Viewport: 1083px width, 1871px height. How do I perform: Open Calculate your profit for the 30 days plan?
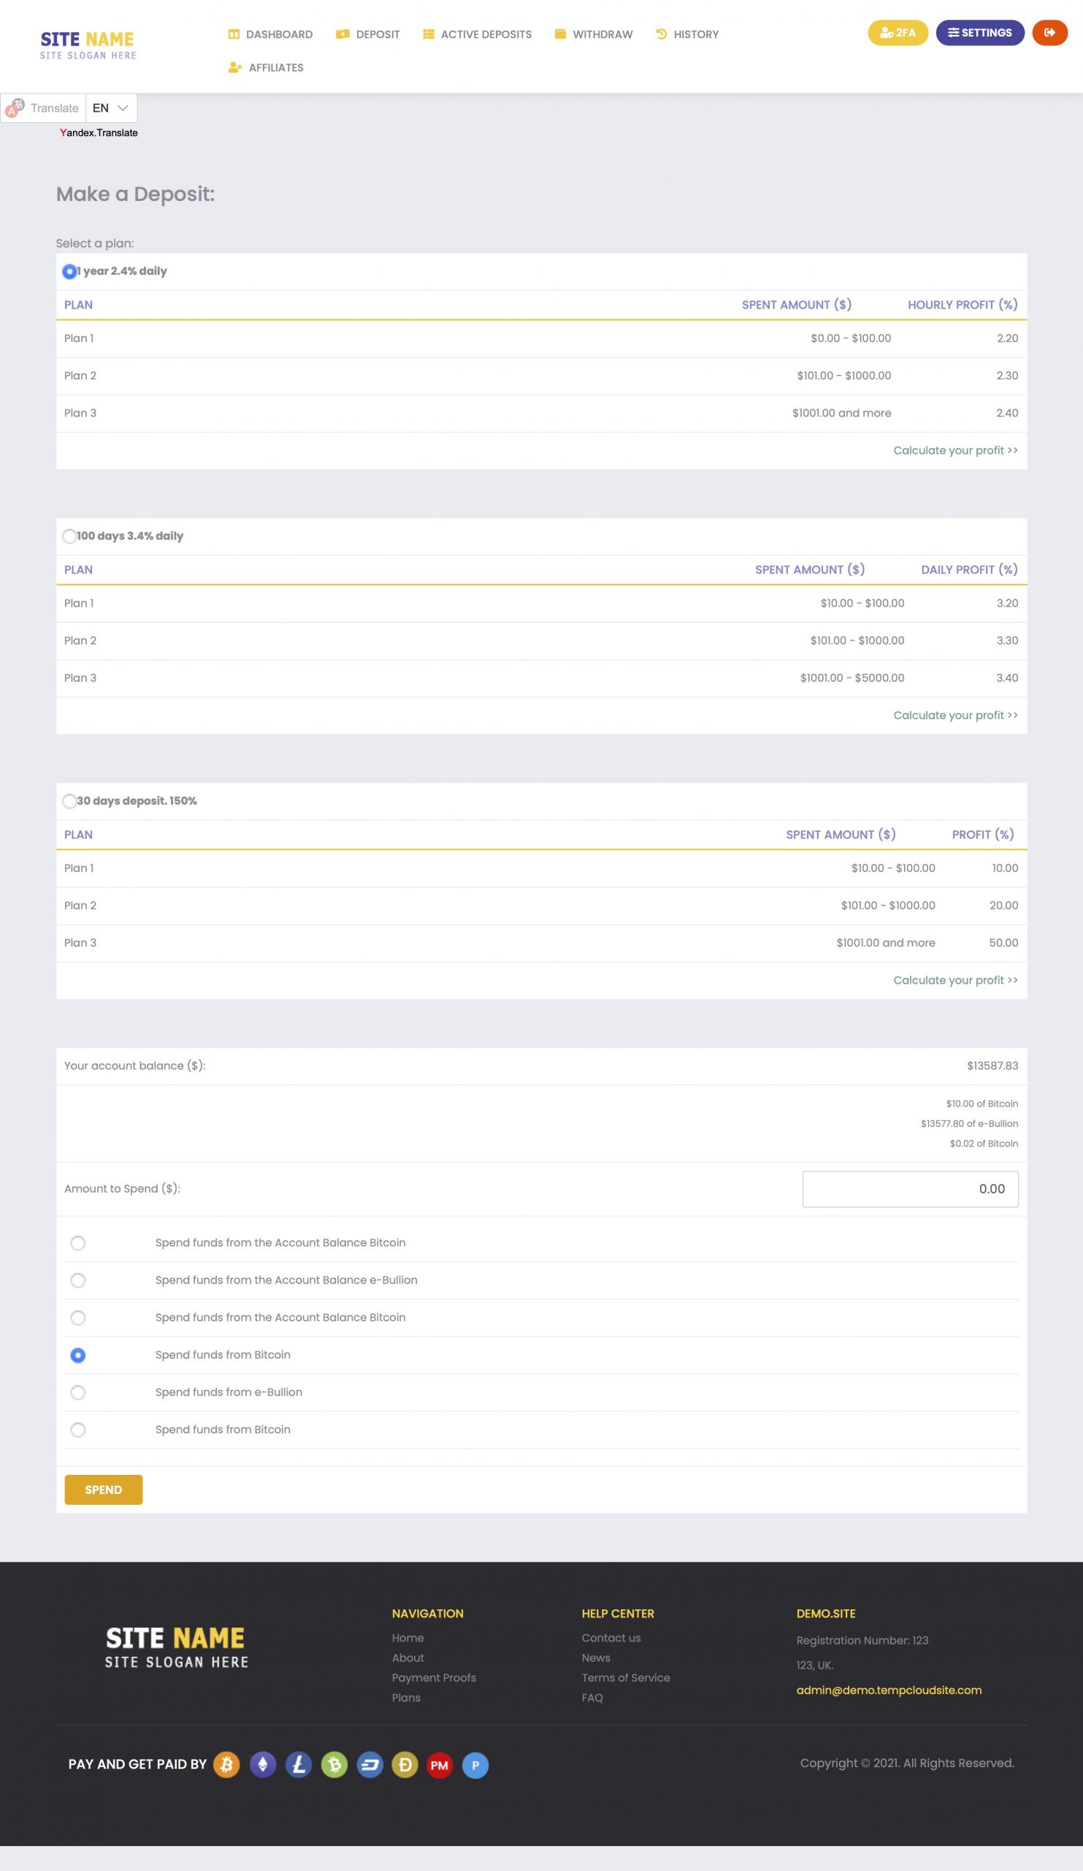(x=954, y=980)
